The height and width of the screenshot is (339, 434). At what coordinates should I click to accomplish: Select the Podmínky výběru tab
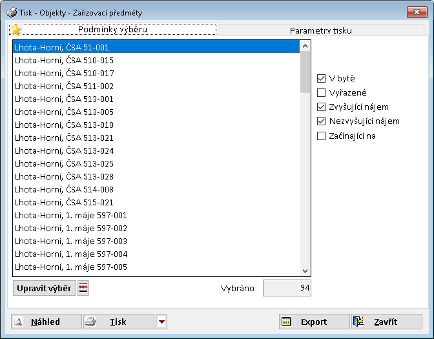pos(112,30)
